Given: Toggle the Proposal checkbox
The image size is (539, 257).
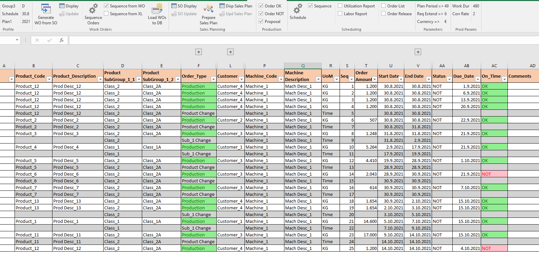Looking at the screenshot, I should pos(261,21).
